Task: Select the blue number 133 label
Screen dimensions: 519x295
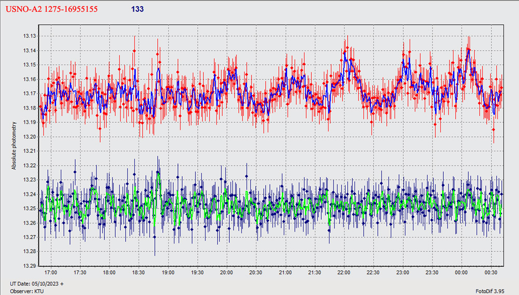Action: (138, 9)
